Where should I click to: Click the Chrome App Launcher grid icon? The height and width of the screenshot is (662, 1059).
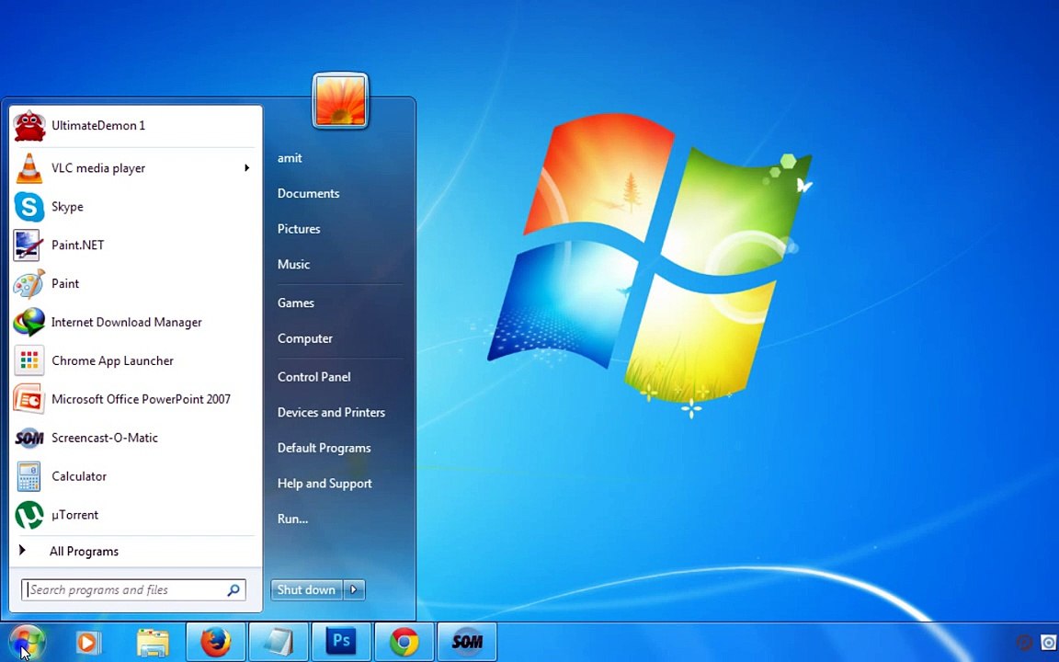(29, 360)
